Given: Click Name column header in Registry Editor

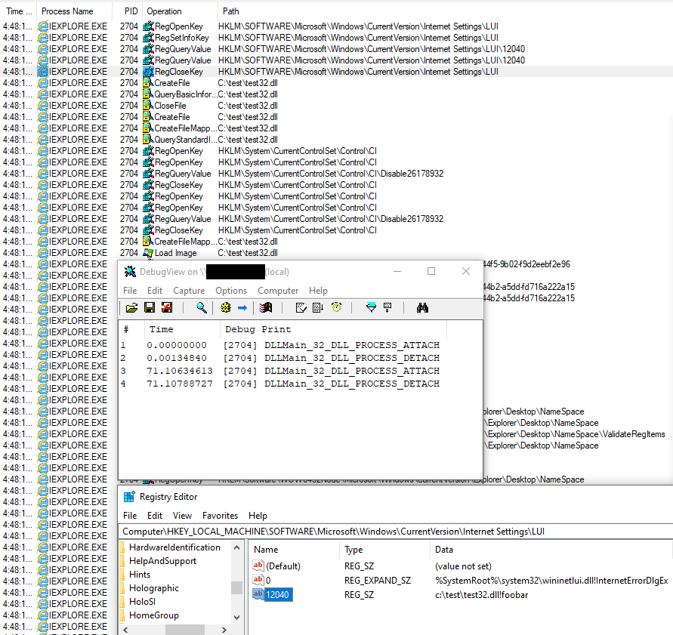Looking at the screenshot, I should click(294, 549).
